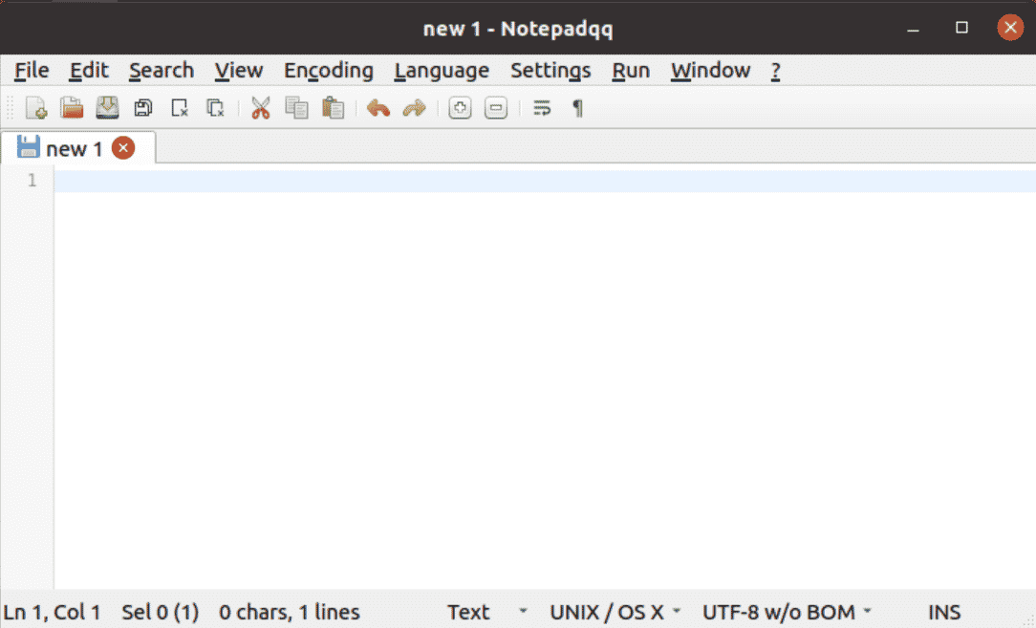Screen dimensions: 1036x628
Task: Click line number 1 in the gutter
Action: pyautogui.click(x=32, y=181)
